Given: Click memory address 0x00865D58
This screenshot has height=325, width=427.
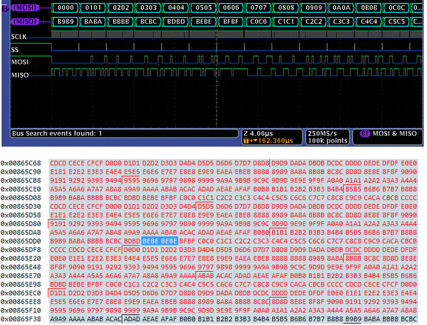Looking at the screenshot, I should point(21,215).
